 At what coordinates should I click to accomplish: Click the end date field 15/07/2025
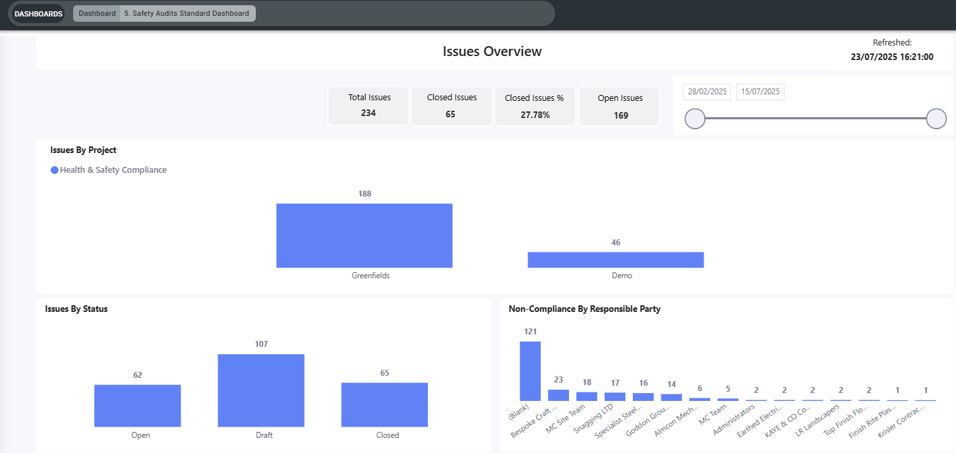click(x=760, y=92)
